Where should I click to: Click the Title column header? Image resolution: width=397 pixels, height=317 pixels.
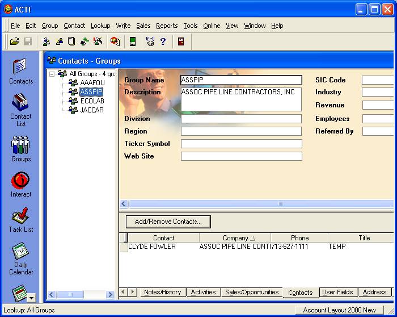[362, 238]
